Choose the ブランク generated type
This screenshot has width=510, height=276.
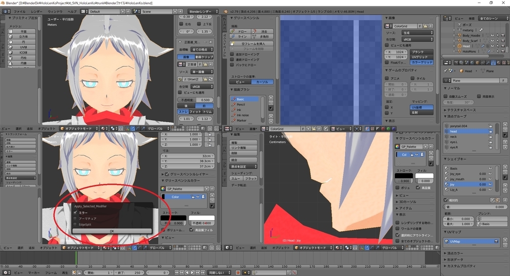(421, 52)
